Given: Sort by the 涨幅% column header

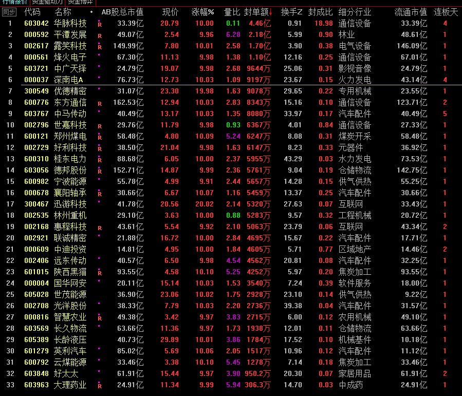Looking at the screenshot, I should click(204, 11).
